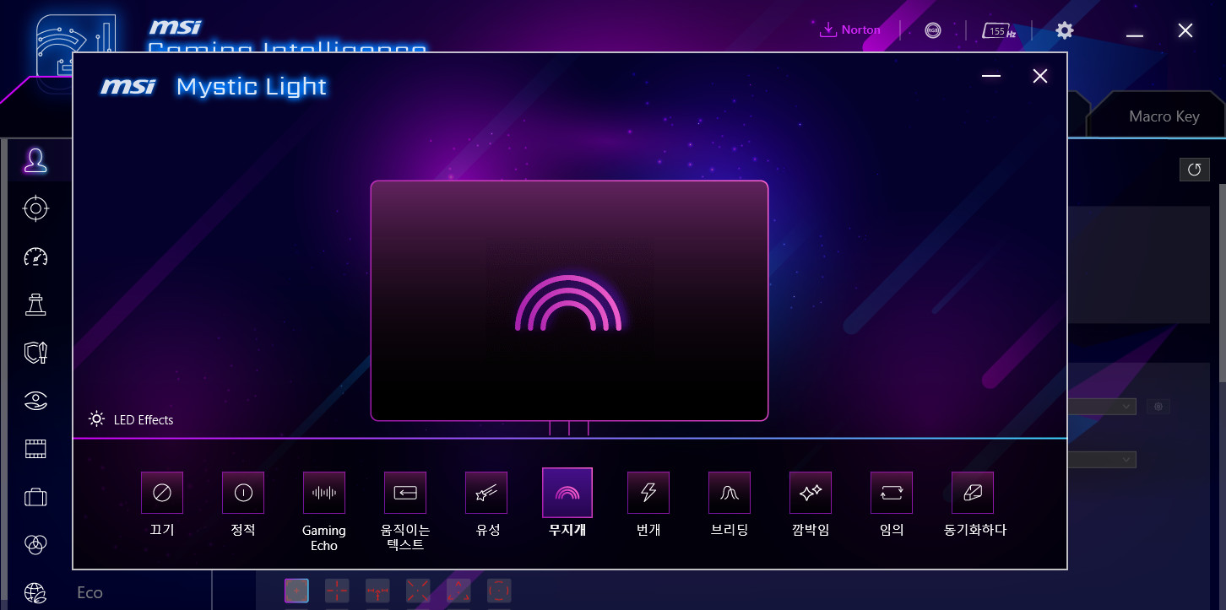Switch to the Macro Key tab

[x=1164, y=116]
